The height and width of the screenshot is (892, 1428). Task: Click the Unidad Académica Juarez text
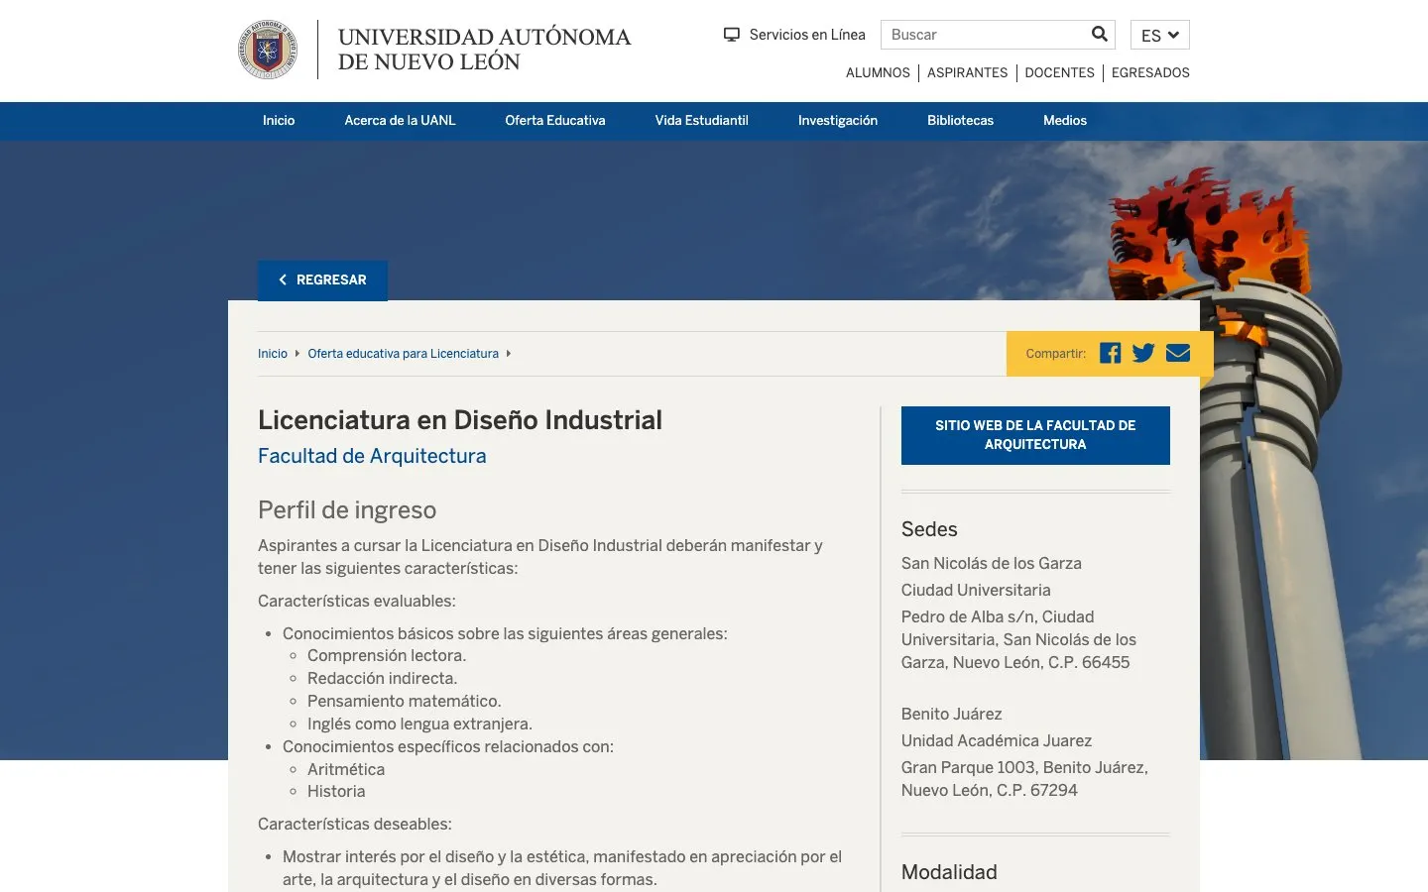tap(997, 740)
